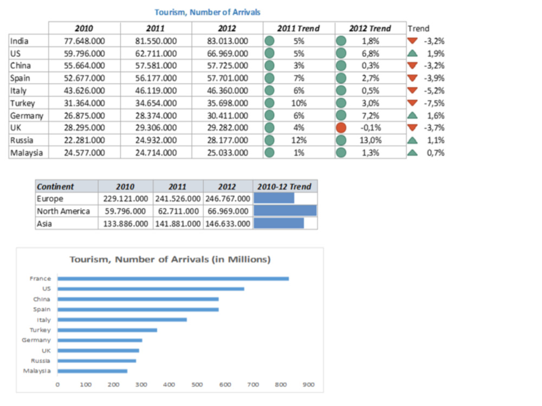This screenshot has width=542, height=406.
Task: Click the Europe 2010-12 Trend data bar
Action: click(274, 198)
